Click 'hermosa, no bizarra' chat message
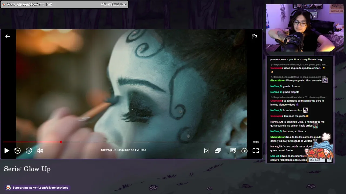 point(288,131)
